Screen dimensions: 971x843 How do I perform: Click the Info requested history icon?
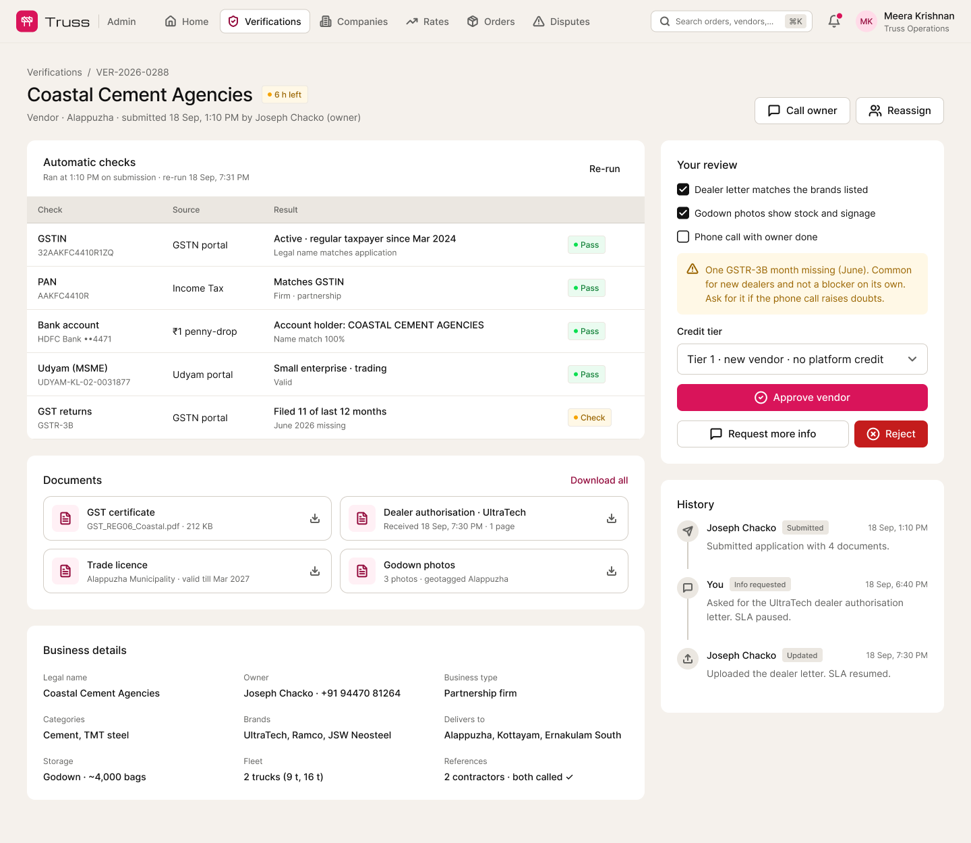tap(688, 588)
